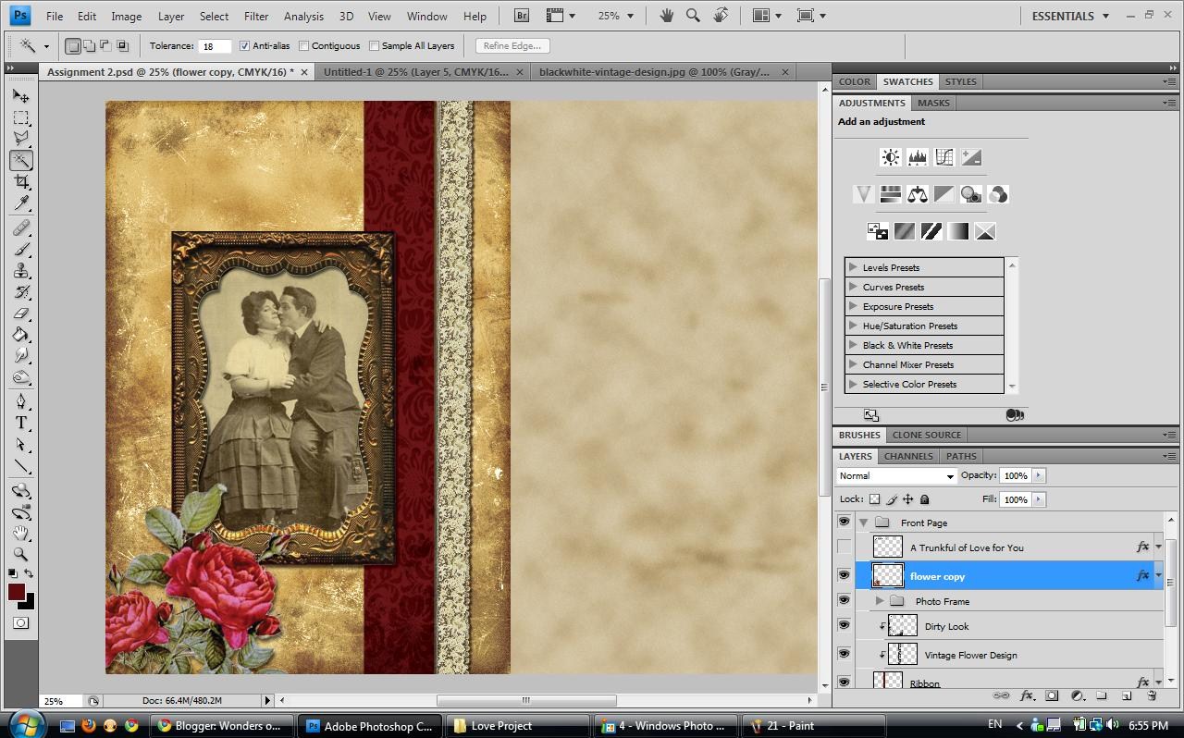This screenshot has height=738, width=1184.
Task: Open the Opacity slider arrow
Action: (x=1038, y=475)
